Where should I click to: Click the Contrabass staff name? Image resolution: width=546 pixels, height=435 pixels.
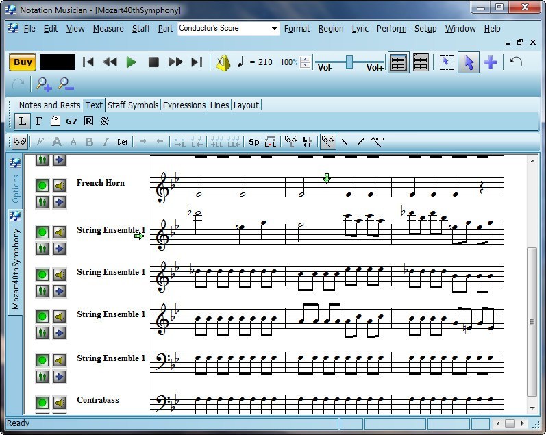(x=98, y=400)
